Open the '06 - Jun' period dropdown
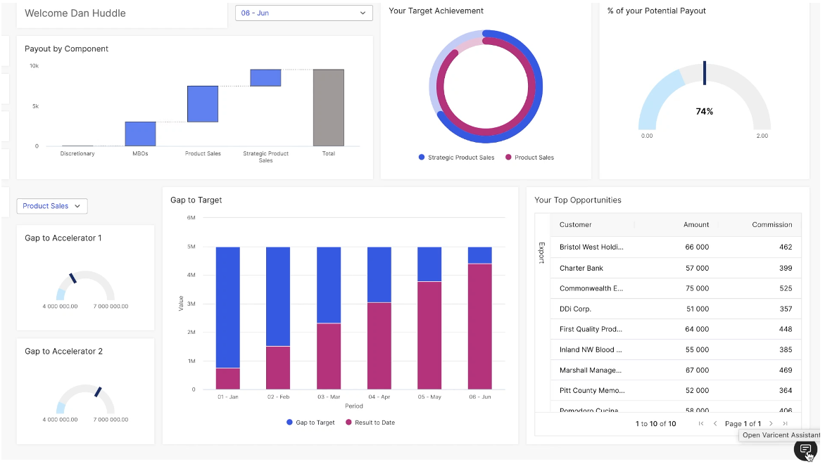 click(303, 13)
